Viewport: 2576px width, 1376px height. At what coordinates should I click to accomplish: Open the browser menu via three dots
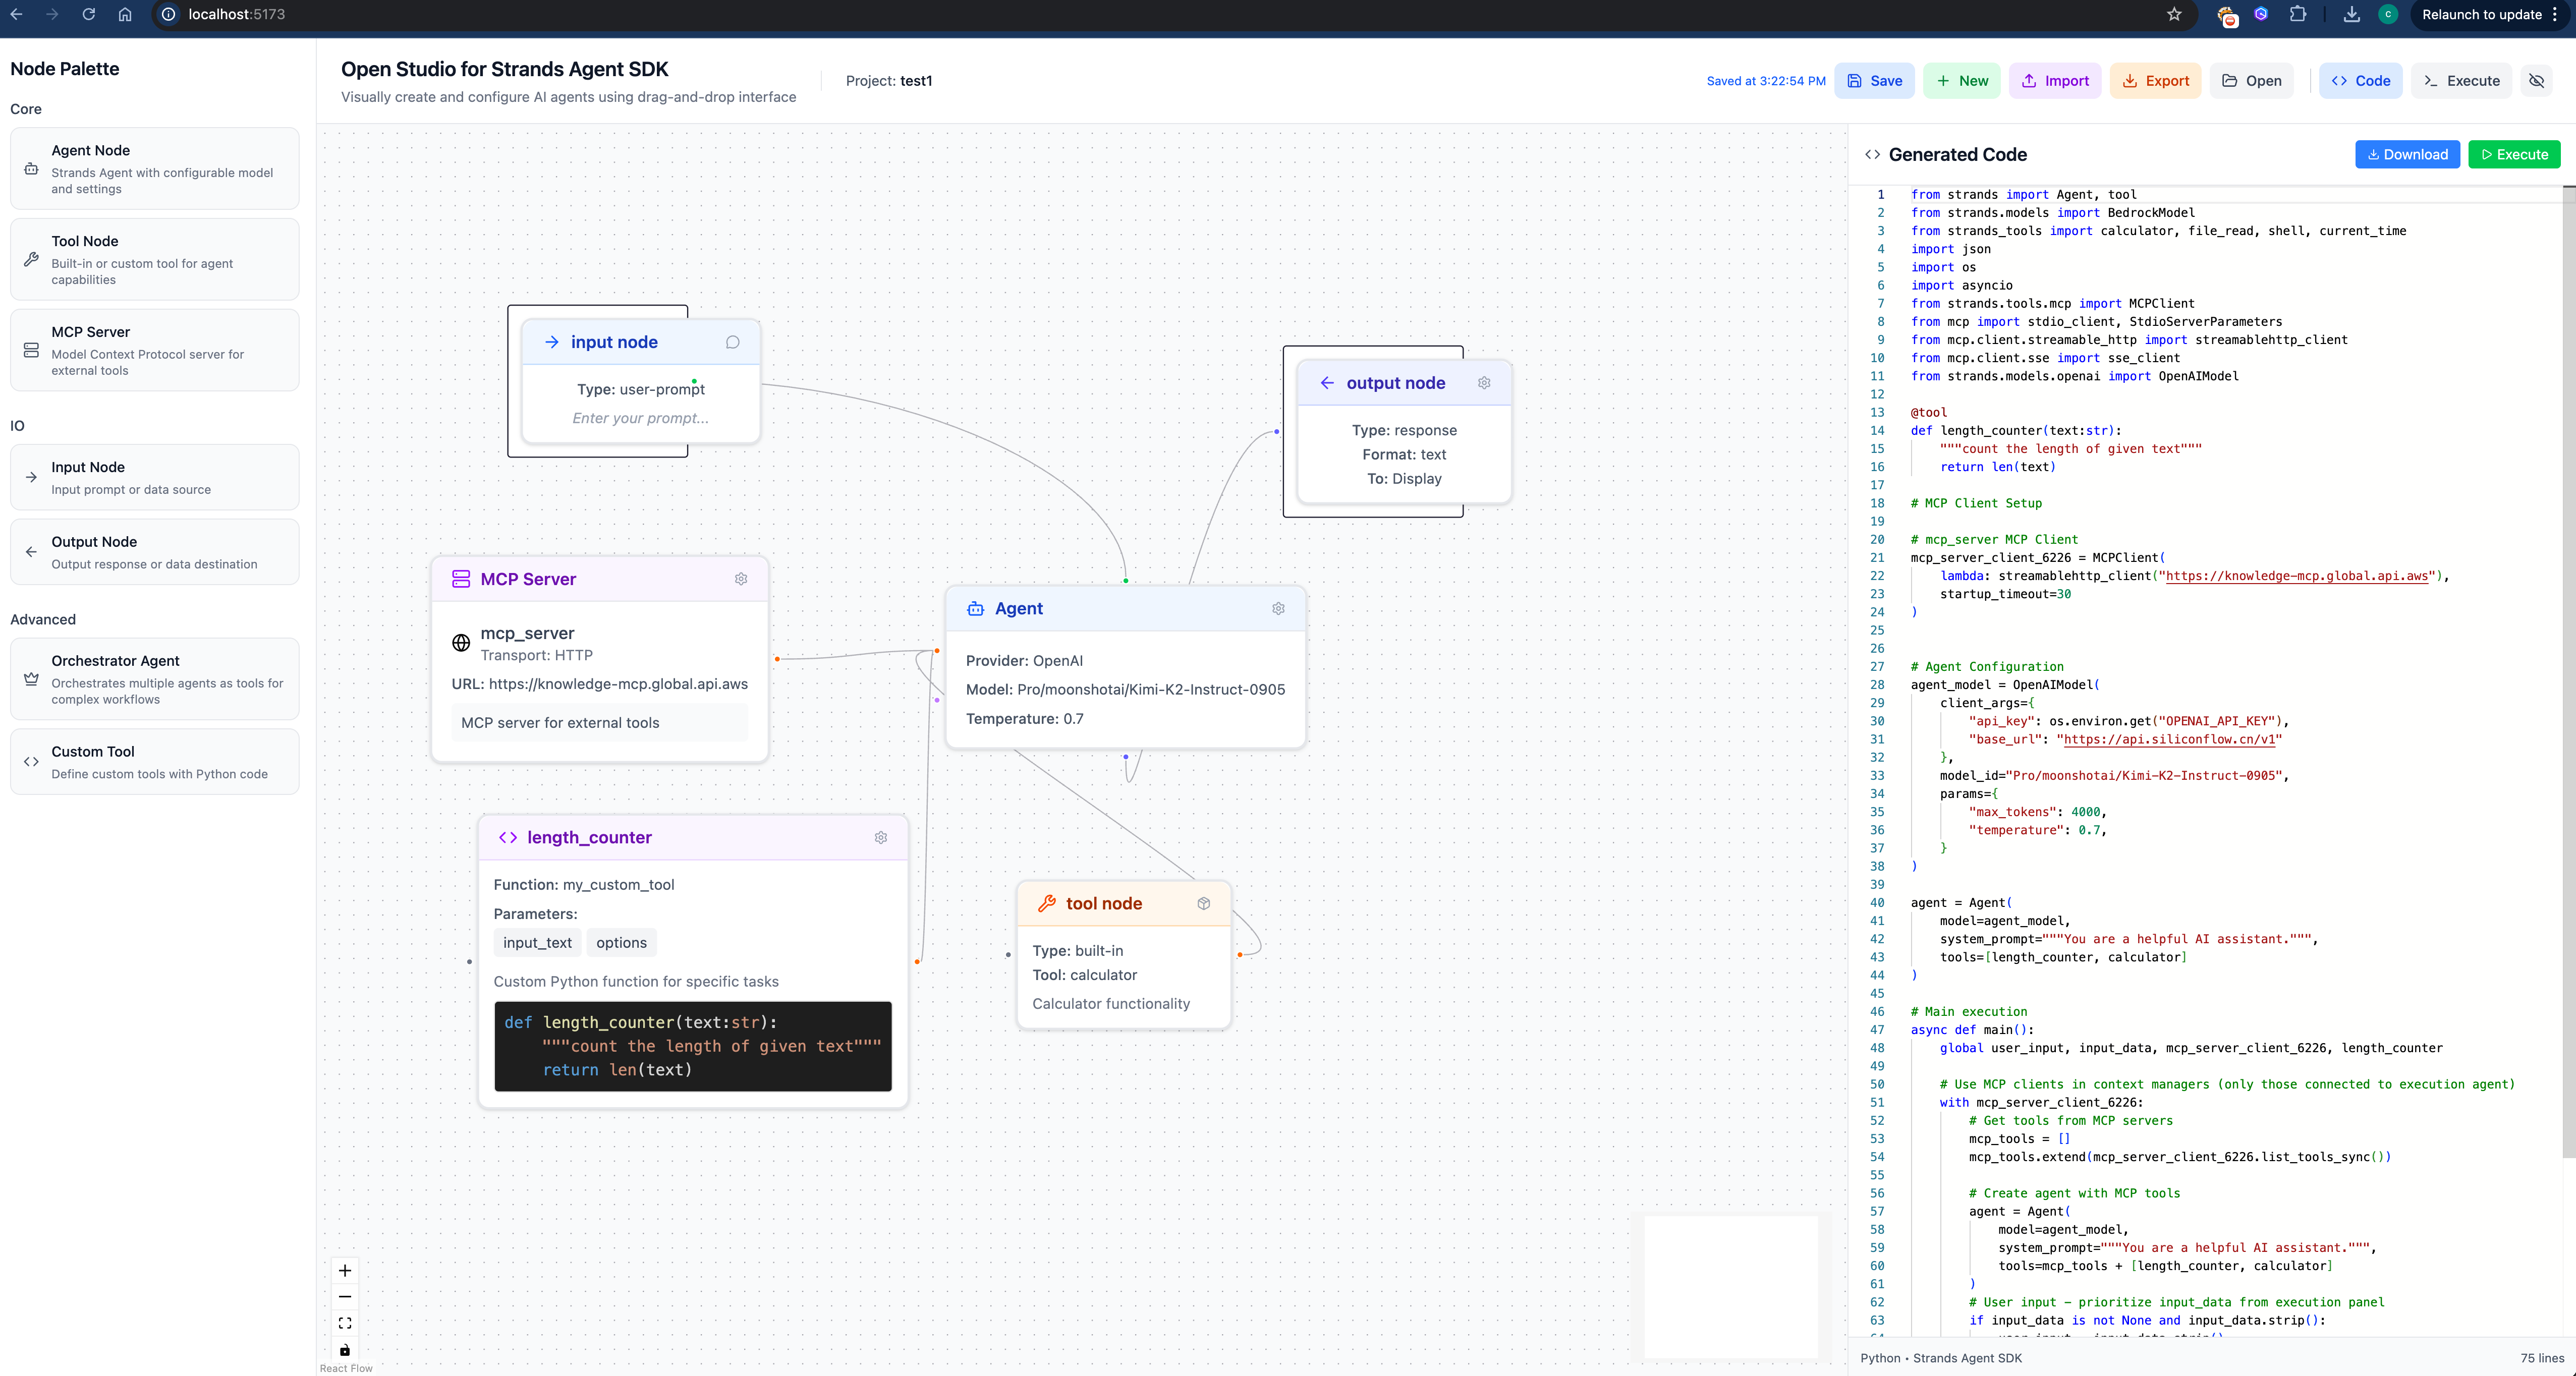click(2555, 15)
